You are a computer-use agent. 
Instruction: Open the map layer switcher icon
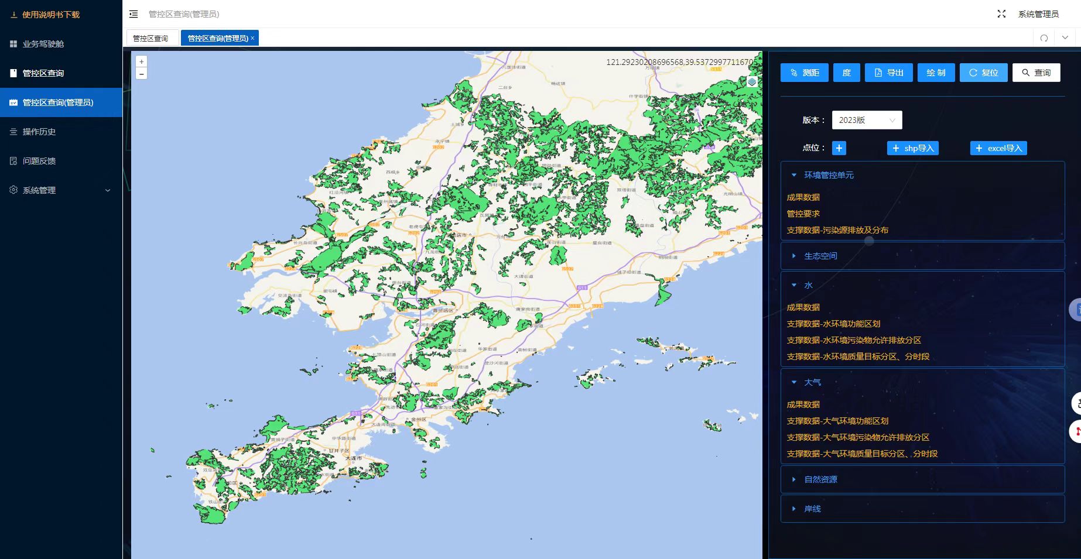[x=752, y=82]
